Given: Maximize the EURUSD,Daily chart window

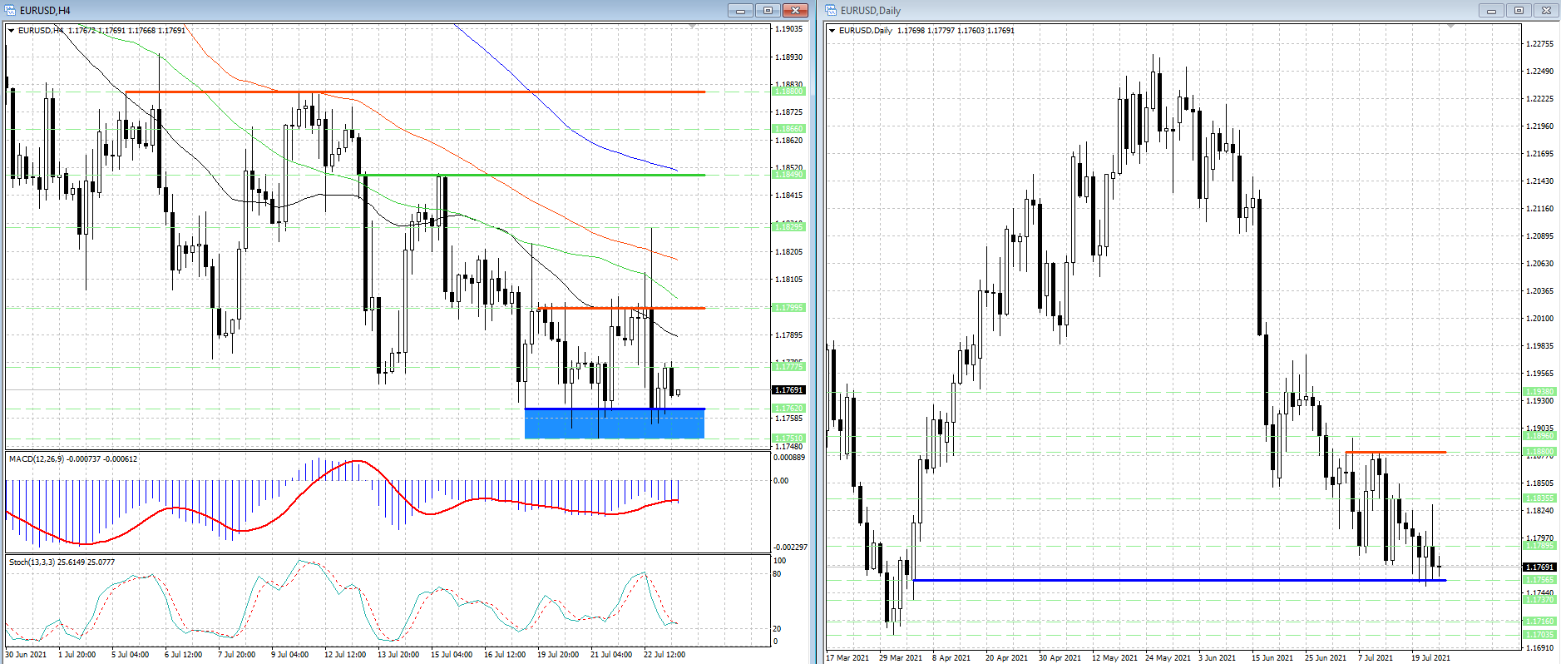Looking at the screenshot, I should [x=1519, y=11].
